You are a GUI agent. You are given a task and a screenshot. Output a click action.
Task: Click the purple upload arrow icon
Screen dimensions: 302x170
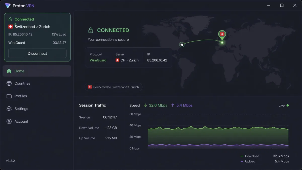click(x=173, y=105)
